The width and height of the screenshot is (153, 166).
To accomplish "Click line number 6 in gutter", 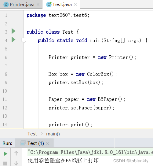I will click(6, 57).
